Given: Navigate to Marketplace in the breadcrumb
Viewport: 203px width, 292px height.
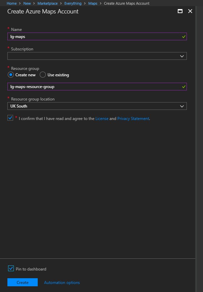Looking at the screenshot, I should click(x=47, y=3).
